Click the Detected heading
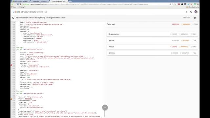The width and height of the screenshot is (210, 118). coord(111,24)
